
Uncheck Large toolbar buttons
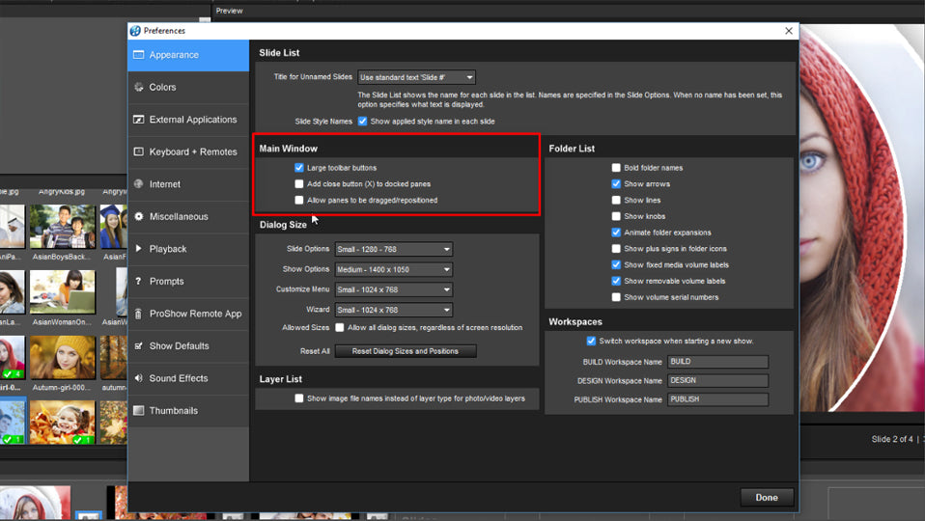point(299,167)
